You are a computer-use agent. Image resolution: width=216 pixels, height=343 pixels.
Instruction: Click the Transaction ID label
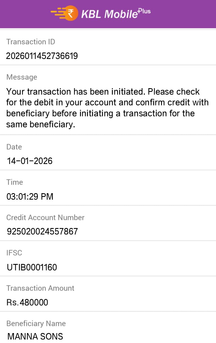tap(31, 42)
